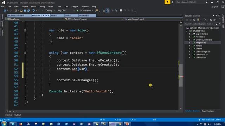
Task: Click the toggle bookmark icon in toolbar
Action: [121, 10]
